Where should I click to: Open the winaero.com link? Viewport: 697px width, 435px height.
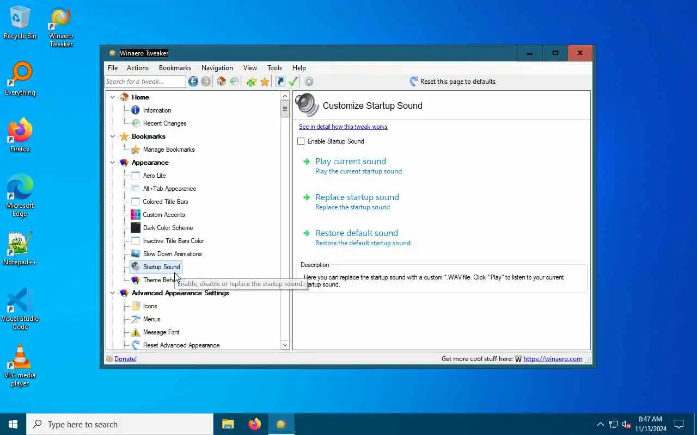coord(553,359)
